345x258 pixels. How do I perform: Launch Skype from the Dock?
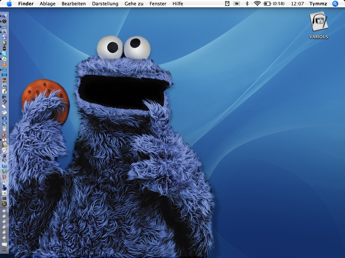tap(4, 53)
